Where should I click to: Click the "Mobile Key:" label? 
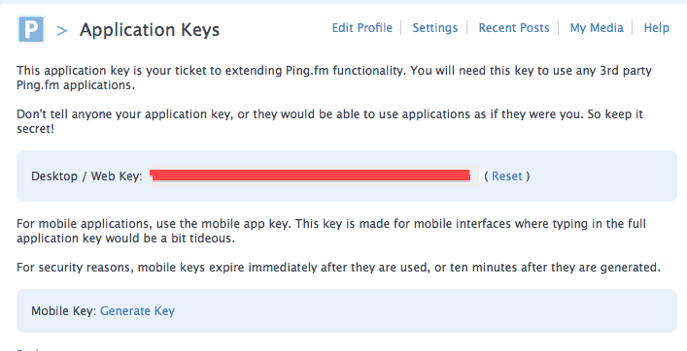[x=63, y=311]
